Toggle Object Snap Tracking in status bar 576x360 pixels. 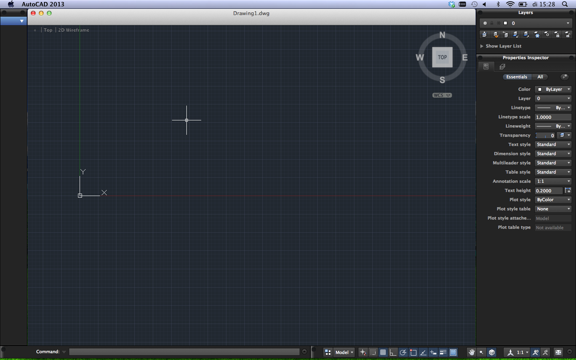tap(423, 352)
